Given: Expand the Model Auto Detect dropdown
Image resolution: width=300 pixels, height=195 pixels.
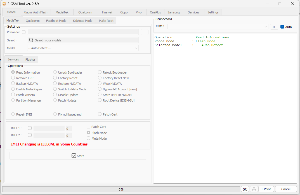Looking at the screenshot, I should tap(83, 48).
